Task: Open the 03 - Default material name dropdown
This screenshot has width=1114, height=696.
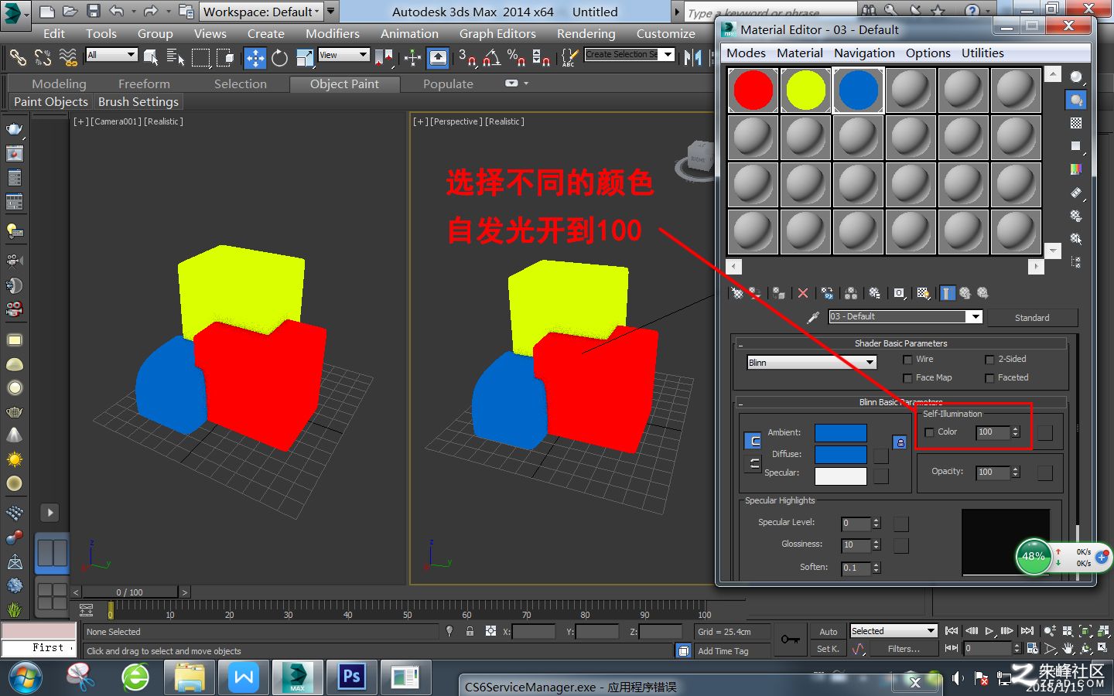Action: (905, 316)
